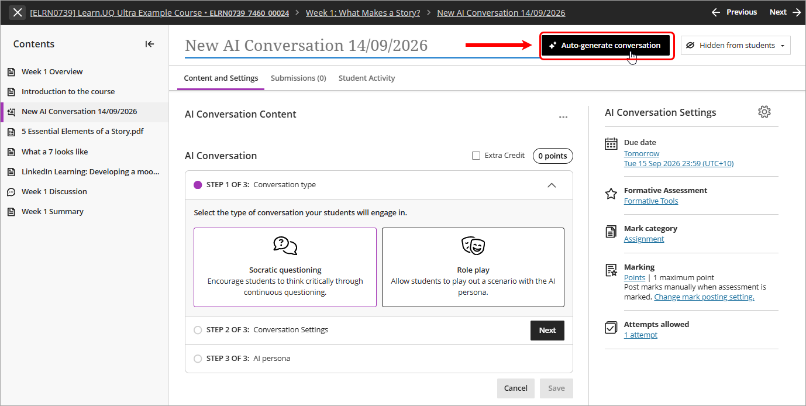Click the Auto-generate conversation button
Screen dimensions: 806x406
click(x=605, y=46)
